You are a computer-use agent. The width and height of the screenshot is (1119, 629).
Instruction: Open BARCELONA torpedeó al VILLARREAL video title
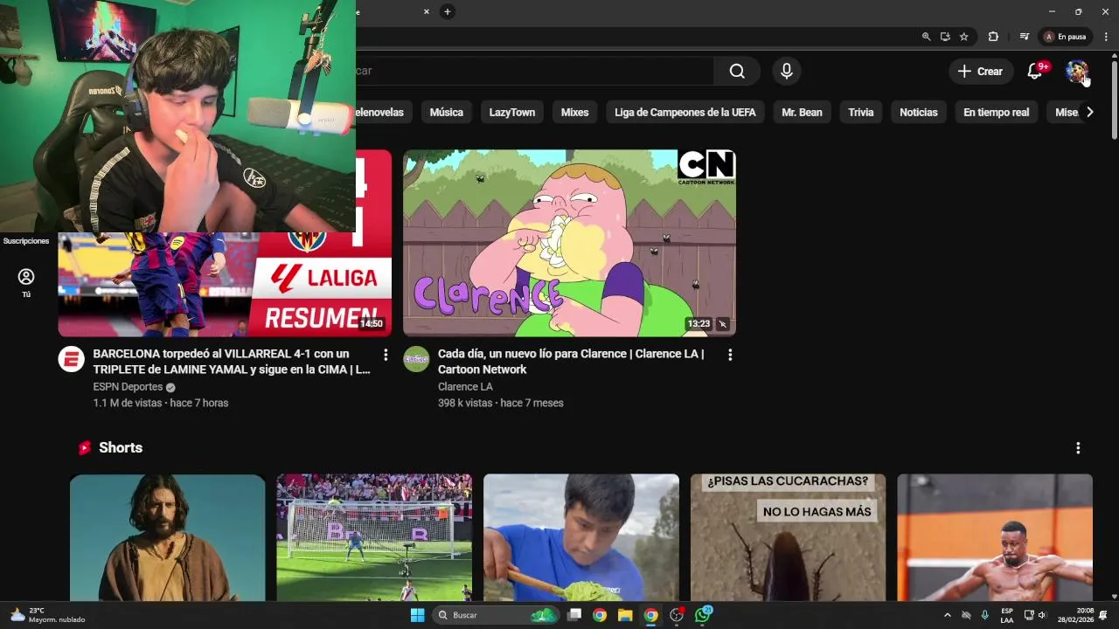(x=233, y=362)
